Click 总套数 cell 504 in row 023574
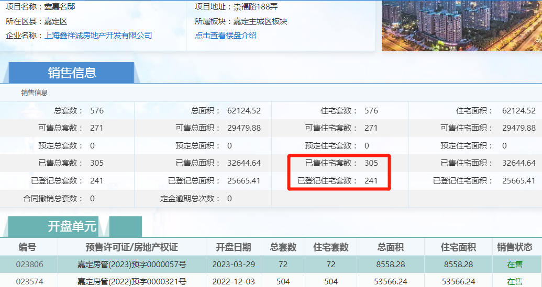 pyautogui.click(x=283, y=281)
